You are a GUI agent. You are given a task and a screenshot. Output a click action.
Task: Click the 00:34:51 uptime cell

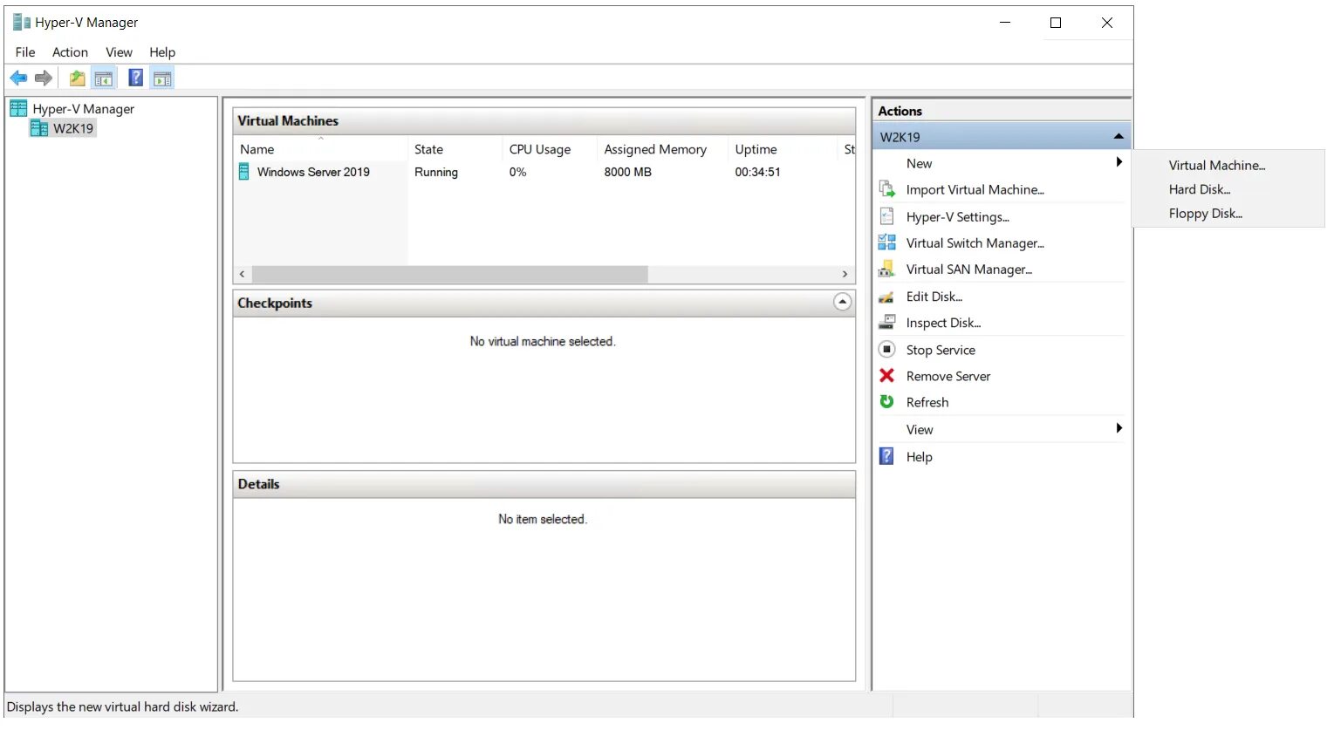(757, 172)
